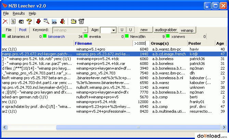Sort by the Filename column header
The height and width of the screenshot is (139, 229).
(x=103, y=43)
